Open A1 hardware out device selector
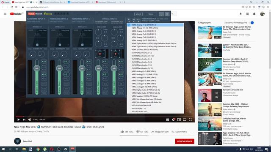271x152 pixels. (129, 20)
